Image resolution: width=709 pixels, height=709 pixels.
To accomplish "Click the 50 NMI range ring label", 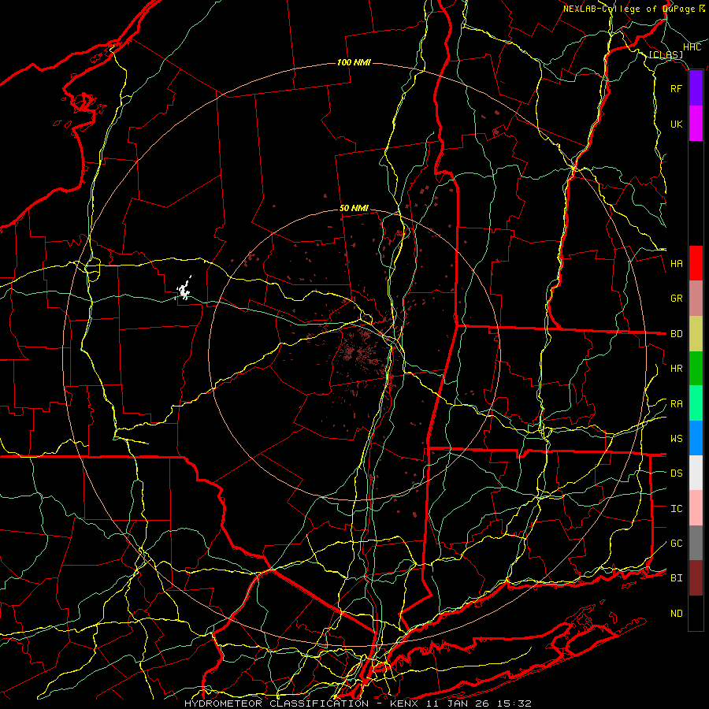I will pyautogui.click(x=354, y=209).
